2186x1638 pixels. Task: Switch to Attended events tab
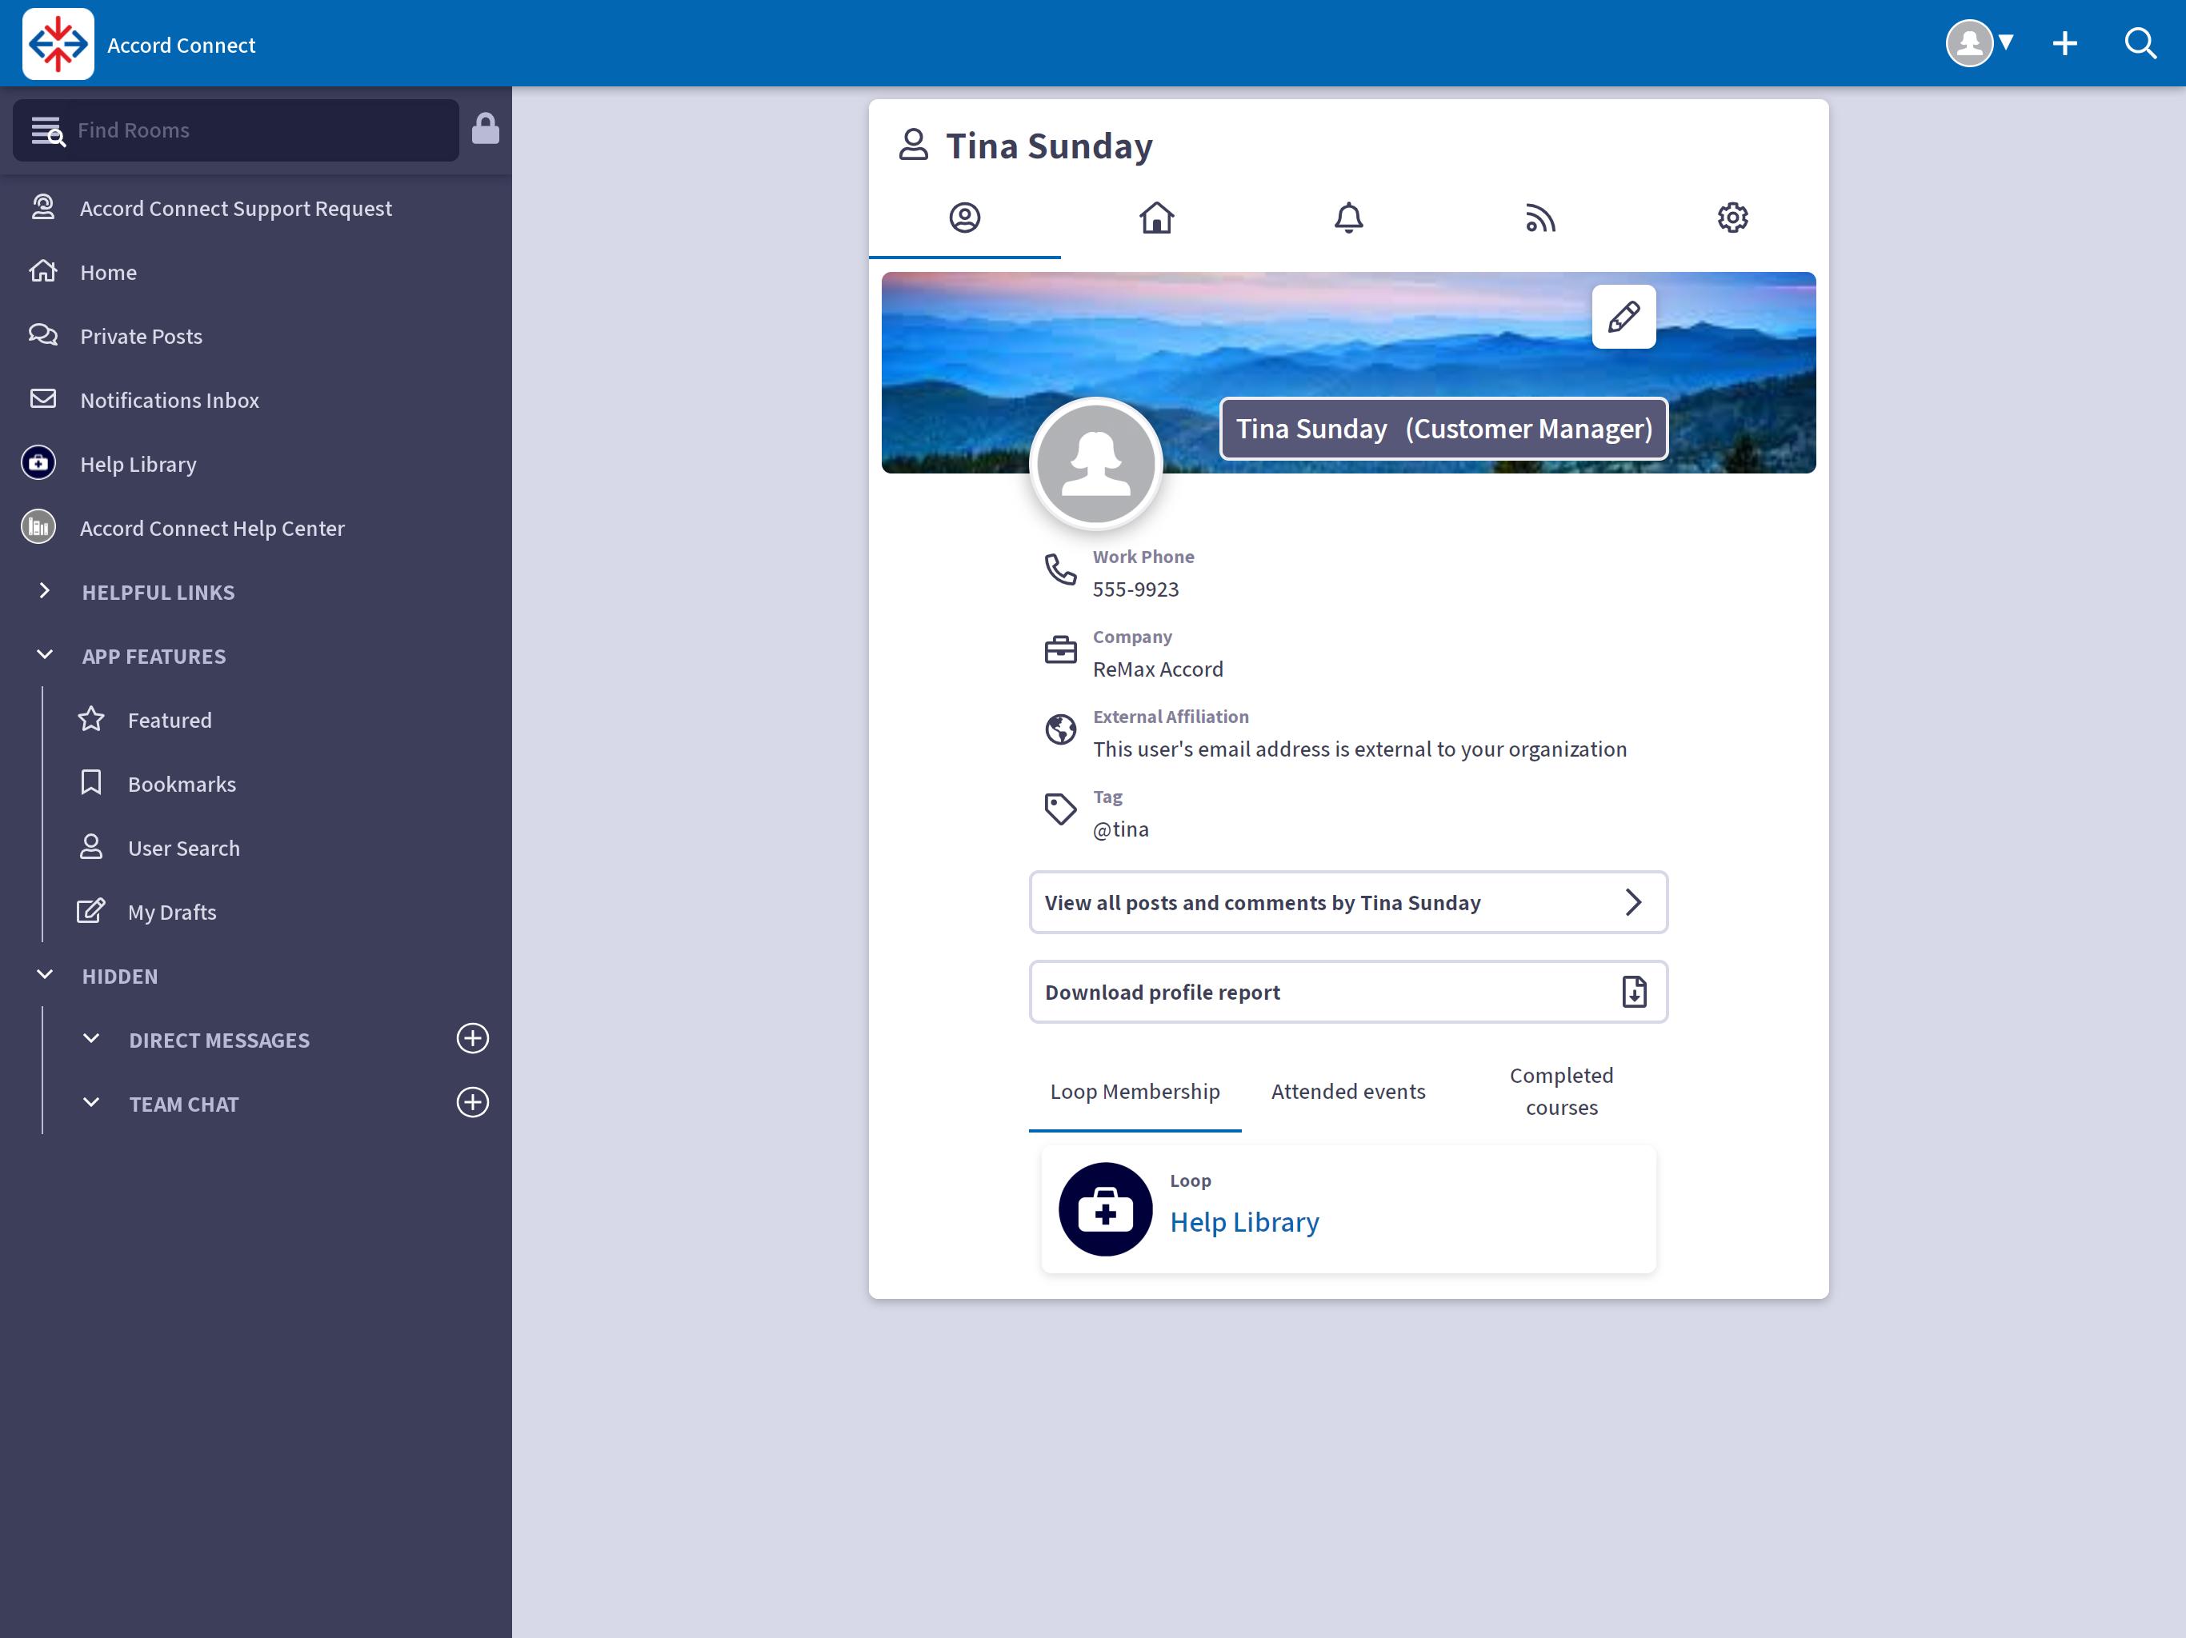click(x=1348, y=1092)
